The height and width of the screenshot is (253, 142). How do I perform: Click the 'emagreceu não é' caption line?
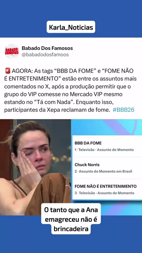[x=71, y=220]
